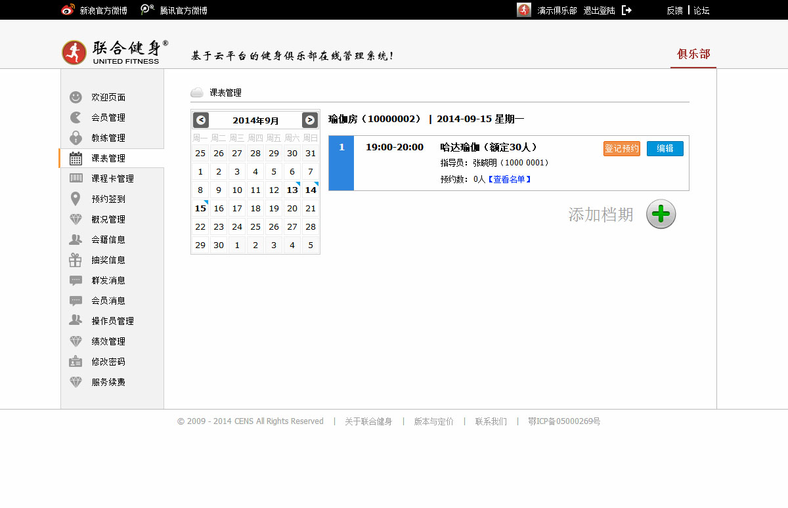Screen dimensions: 788x508
Task: Open 版本与定价 footer link
Action: (433, 421)
